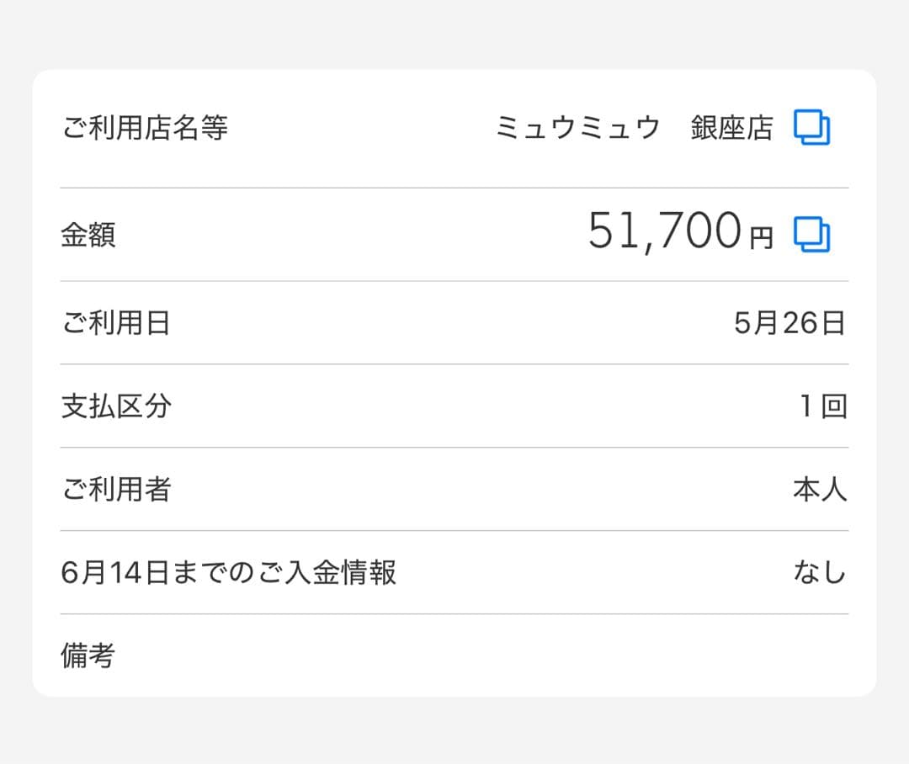Select the ミュウミュウ store name text
909x764 pixels.
577,128
